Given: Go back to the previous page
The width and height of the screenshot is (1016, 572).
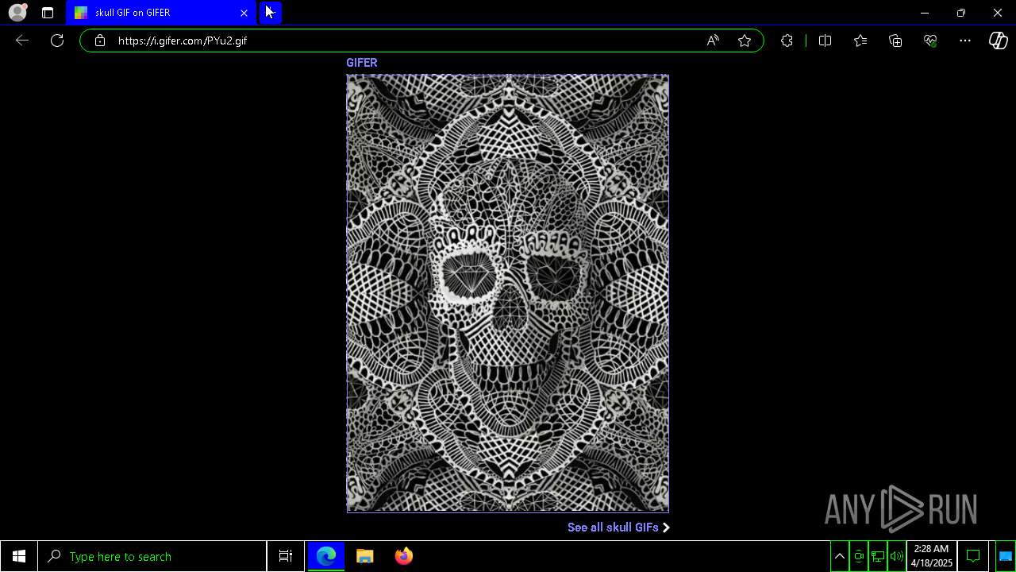Looking at the screenshot, I should (x=22, y=41).
